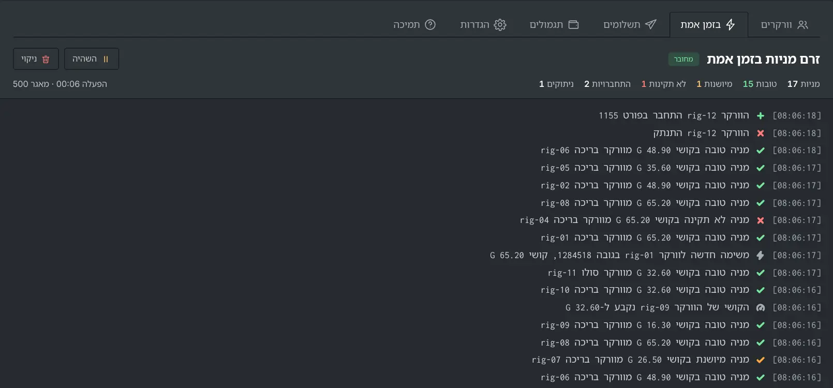Click the green check on rig-01 share row
Image resolution: width=833 pixels, height=388 pixels.
point(761,238)
